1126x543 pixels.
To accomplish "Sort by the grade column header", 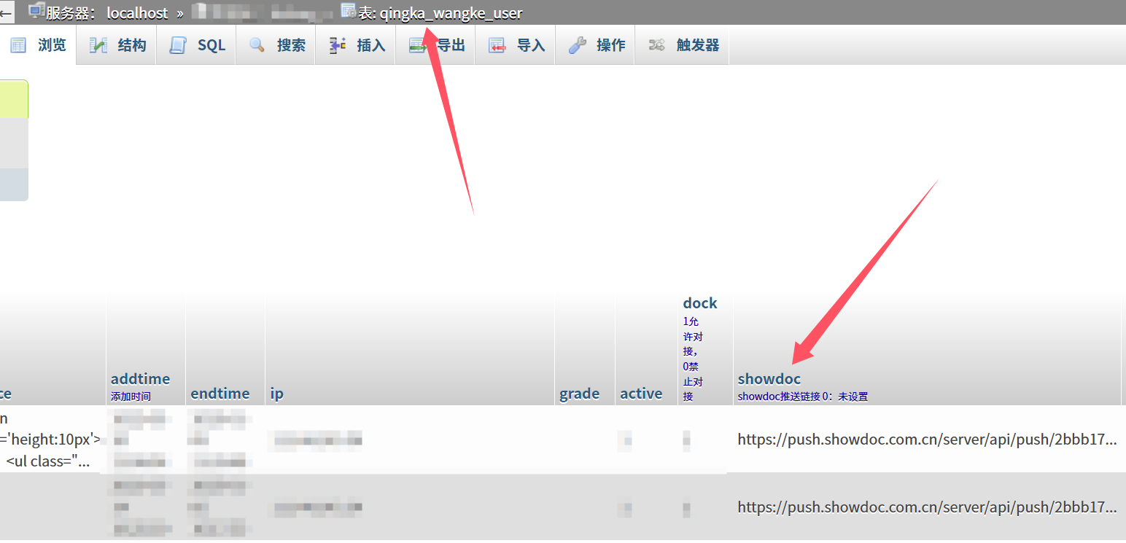I will click(579, 394).
